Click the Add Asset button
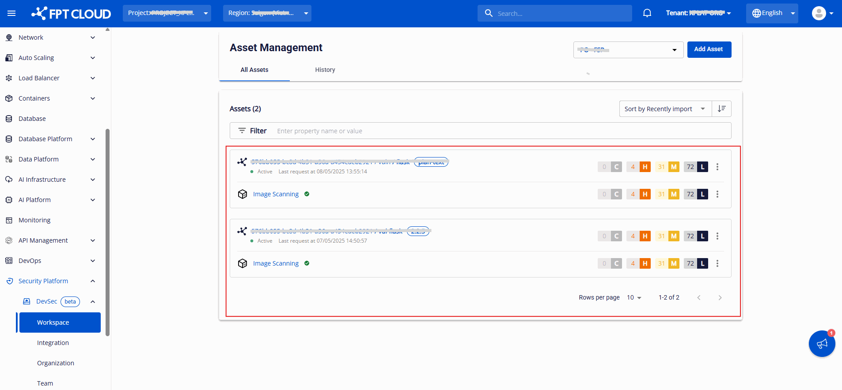This screenshot has width=842, height=390. tap(709, 49)
